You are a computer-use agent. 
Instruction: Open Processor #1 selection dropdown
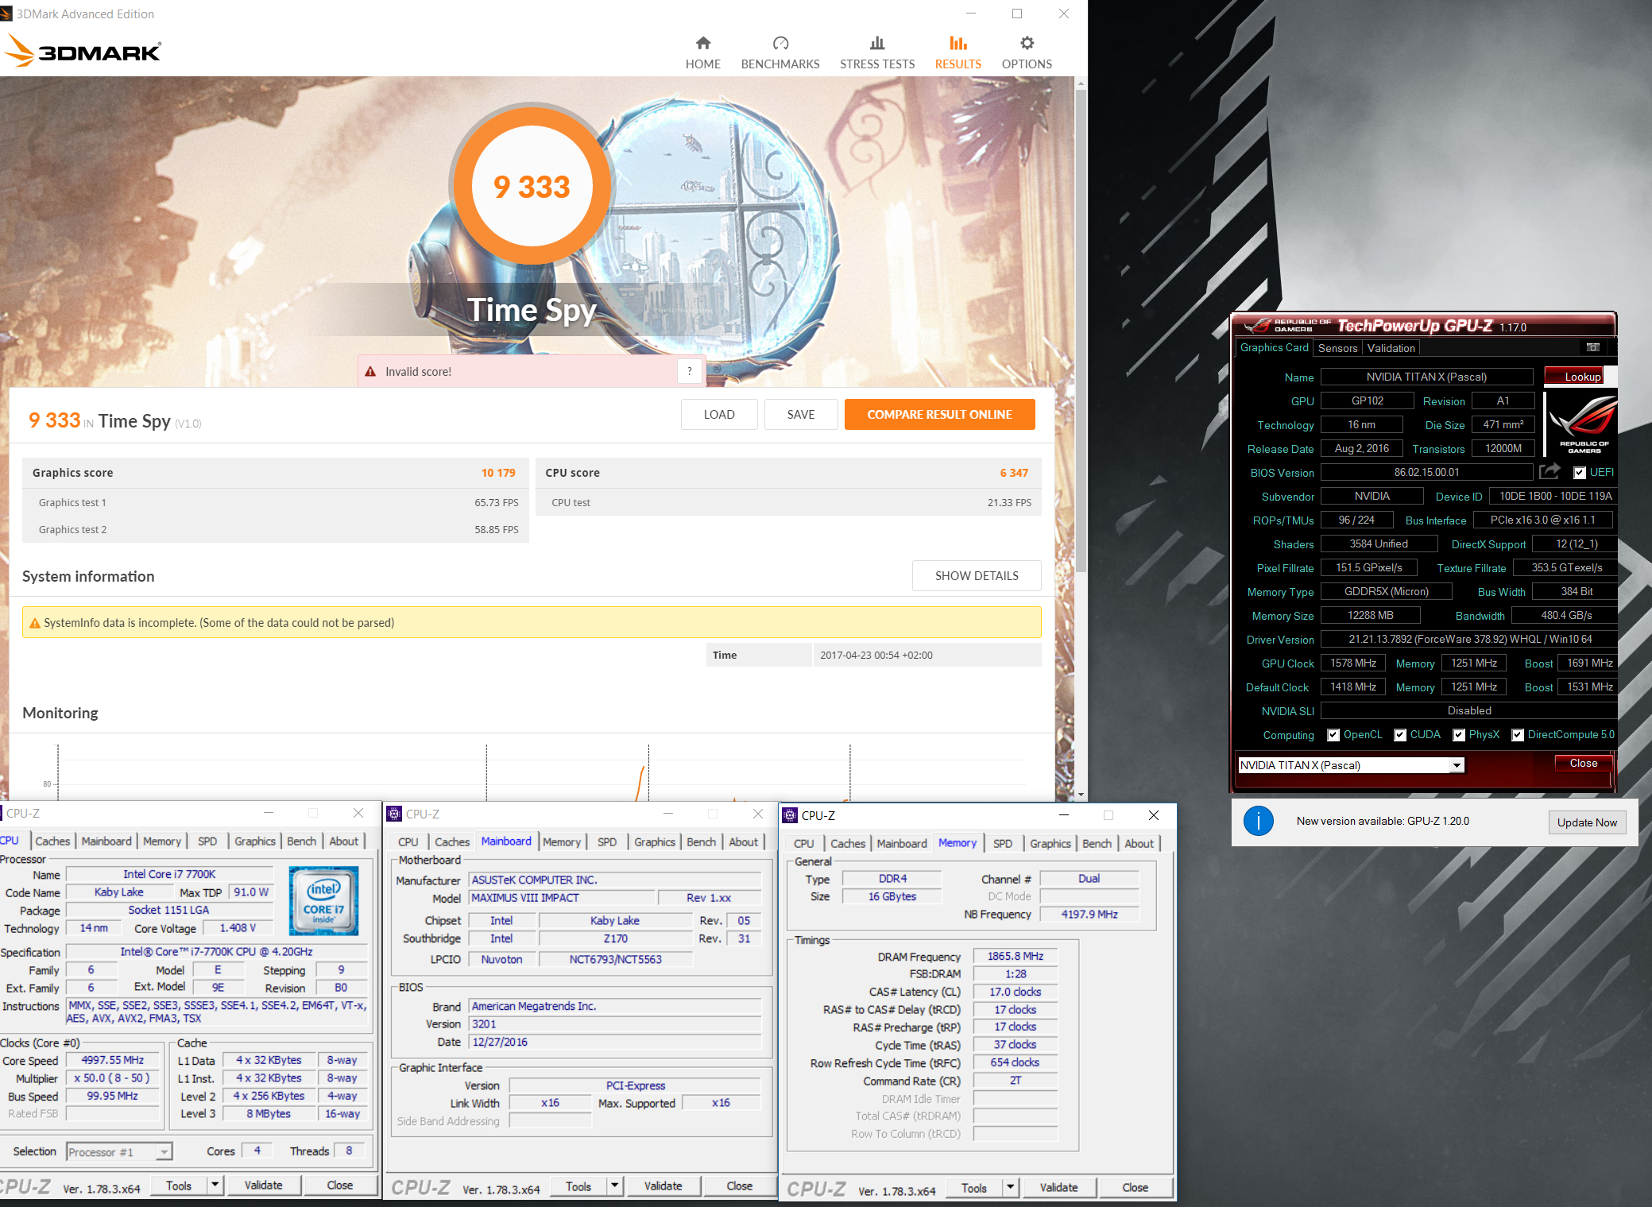click(119, 1151)
